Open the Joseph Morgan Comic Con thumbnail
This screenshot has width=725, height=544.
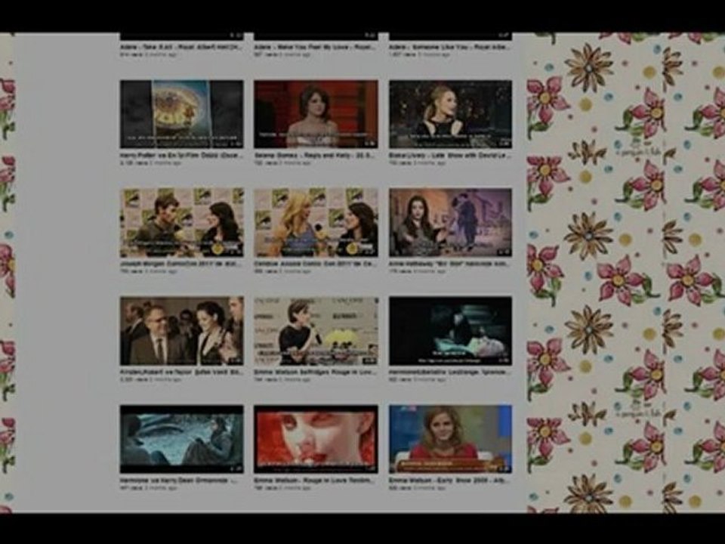[x=182, y=222]
